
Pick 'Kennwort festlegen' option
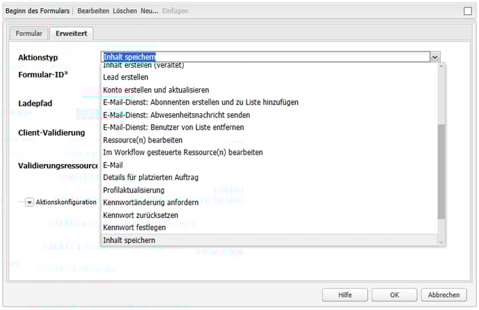point(269,227)
